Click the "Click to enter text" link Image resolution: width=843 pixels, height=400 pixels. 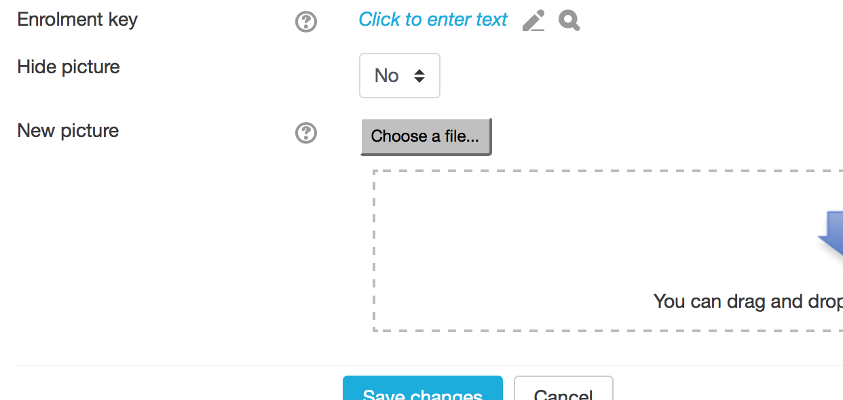pos(433,20)
